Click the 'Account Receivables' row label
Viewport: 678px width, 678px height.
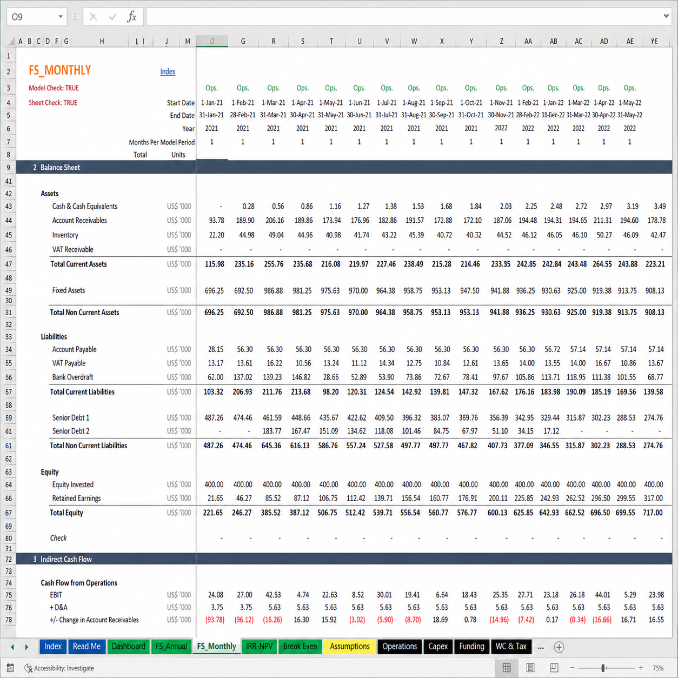[79, 221]
